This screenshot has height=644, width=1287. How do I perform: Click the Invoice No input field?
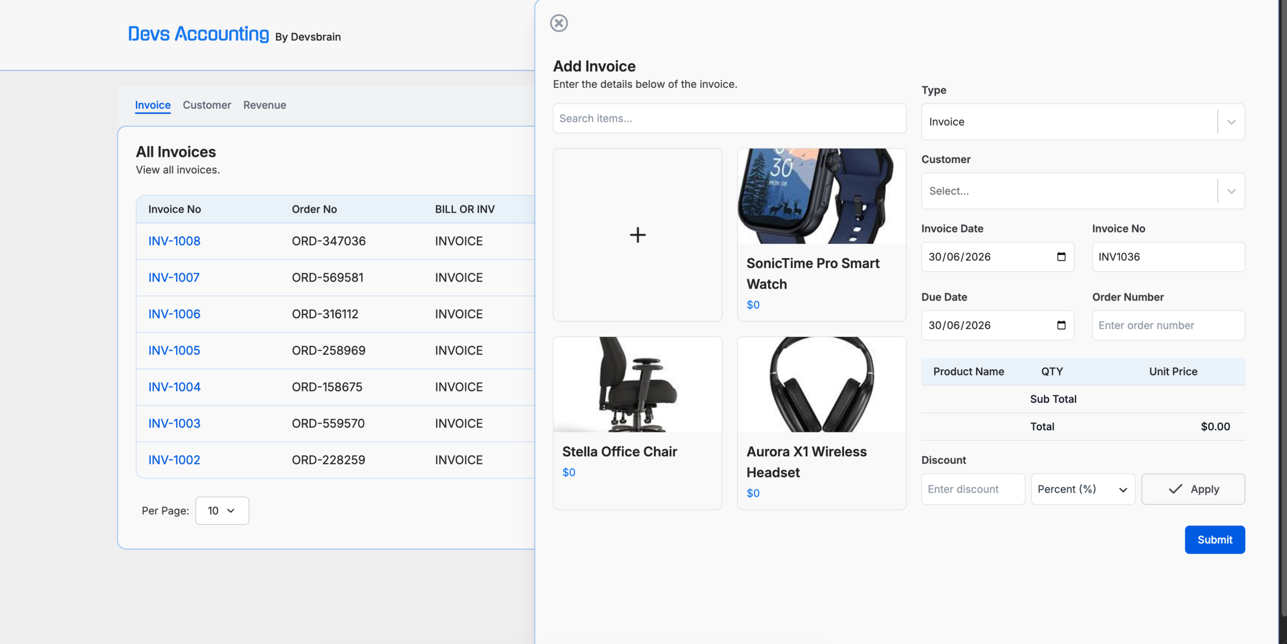1168,257
